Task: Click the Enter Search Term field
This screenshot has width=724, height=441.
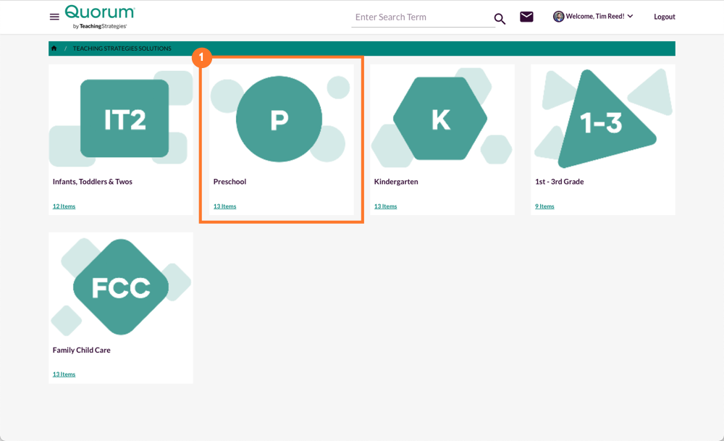Action: tap(413, 17)
